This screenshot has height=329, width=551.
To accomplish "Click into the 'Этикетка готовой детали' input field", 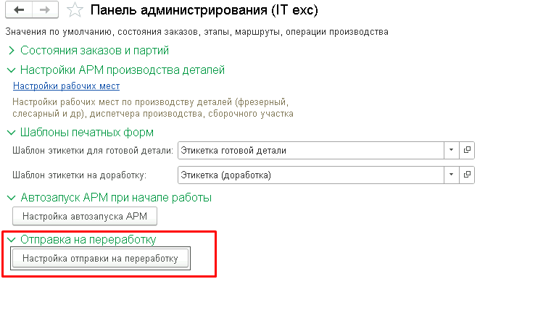I will tap(310, 150).
